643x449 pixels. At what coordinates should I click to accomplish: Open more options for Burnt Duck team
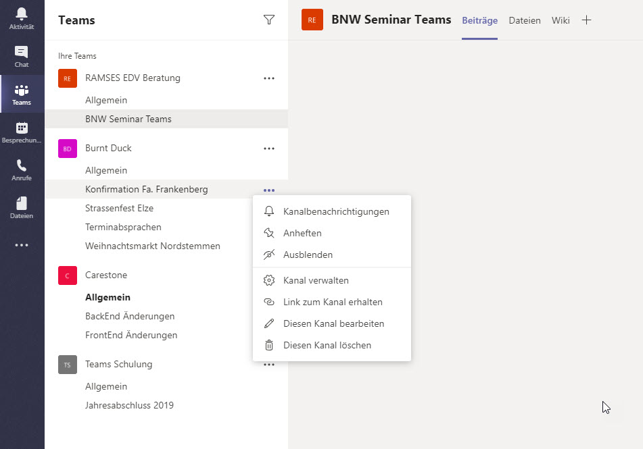(x=269, y=149)
